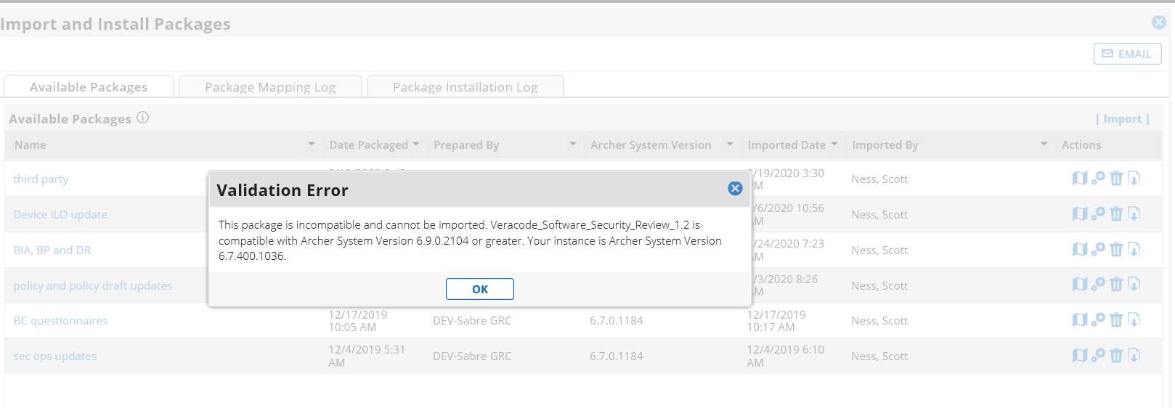The image size is (1175, 408).
Task: Click the map icon for BC questionnaires row
Action: (x=1080, y=320)
